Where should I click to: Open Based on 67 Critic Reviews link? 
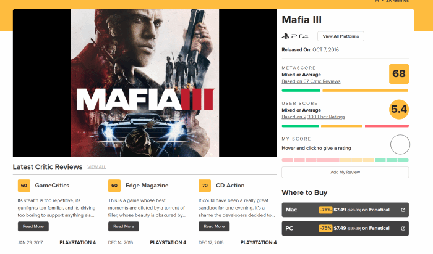(311, 81)
